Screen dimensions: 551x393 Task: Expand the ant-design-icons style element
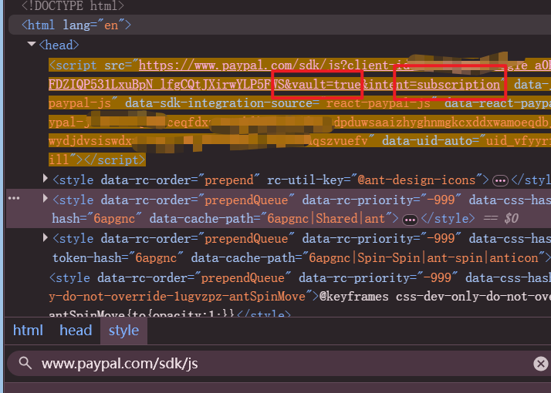[x=46, y=179]
